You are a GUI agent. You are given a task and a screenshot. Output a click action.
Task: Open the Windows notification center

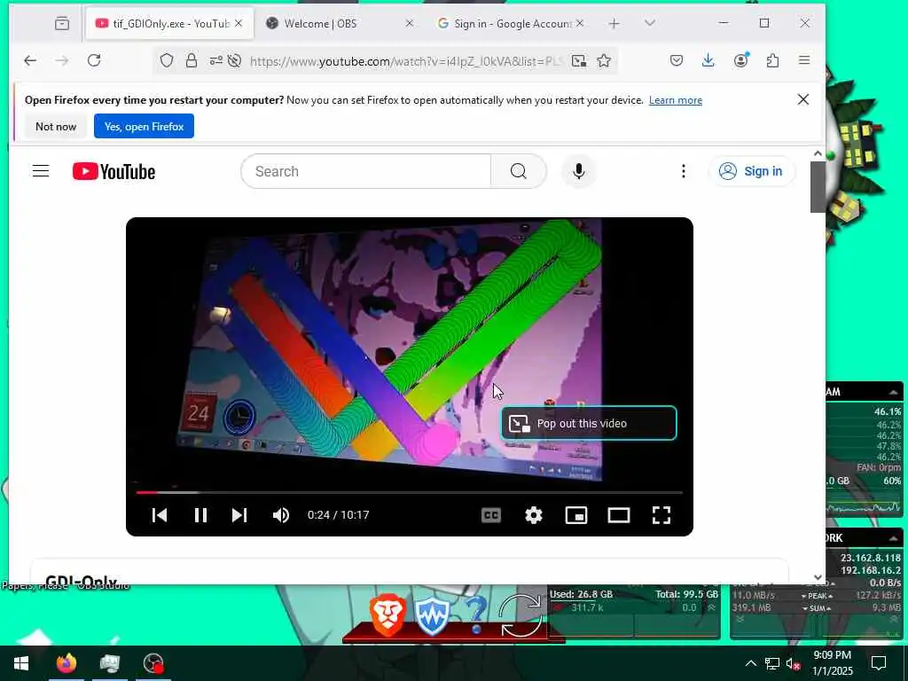[879, 663]
